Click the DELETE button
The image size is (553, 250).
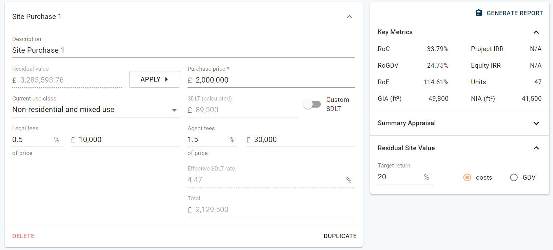pos(23,236)
